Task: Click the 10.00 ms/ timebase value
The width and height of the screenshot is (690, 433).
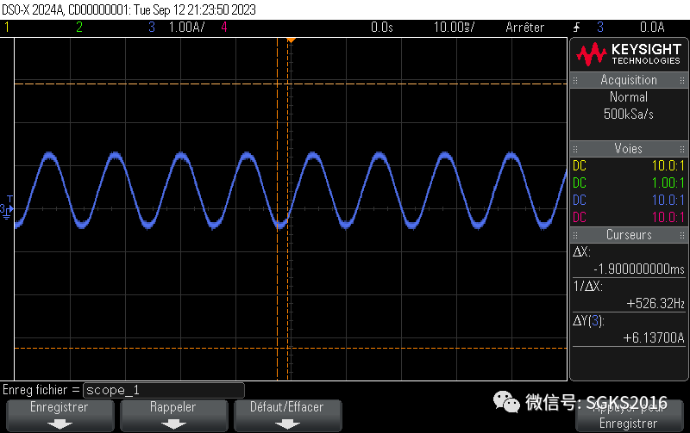Action: pyautogui.click(x=454, y=28)
